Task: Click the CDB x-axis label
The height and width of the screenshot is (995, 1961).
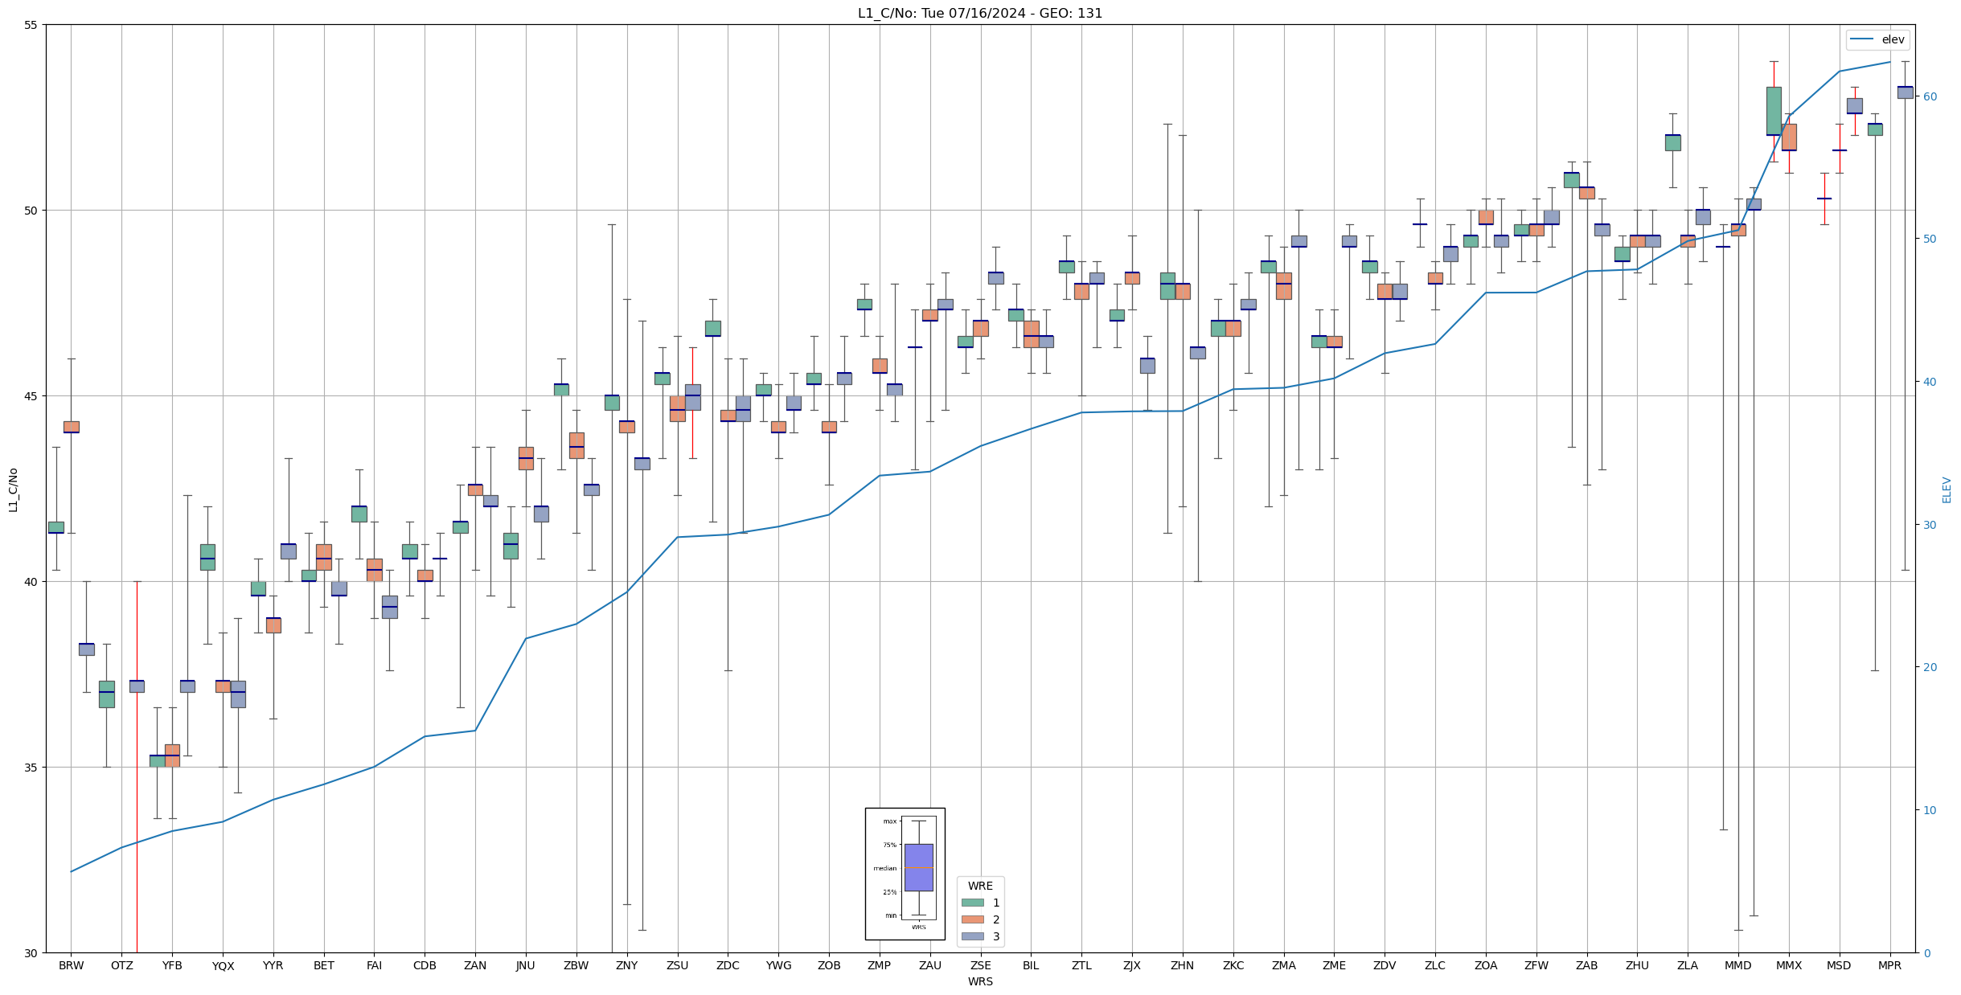Action: [x=425, y=965]
